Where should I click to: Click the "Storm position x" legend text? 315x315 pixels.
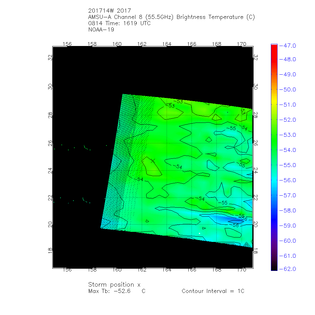click(x=114, y=285)
